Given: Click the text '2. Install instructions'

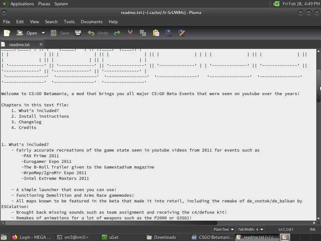Looking at the screenshot, I should point(40,116).
